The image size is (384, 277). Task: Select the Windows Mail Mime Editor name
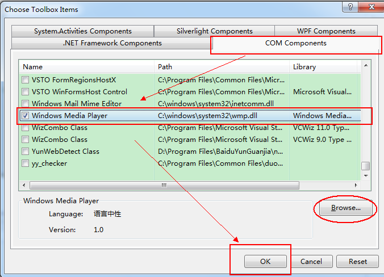pyautogui.click(x=77, y=104)
